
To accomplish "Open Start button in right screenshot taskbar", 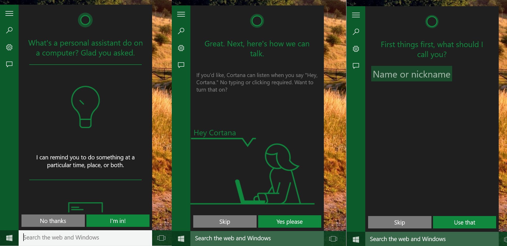I will [x=356, y=240].
